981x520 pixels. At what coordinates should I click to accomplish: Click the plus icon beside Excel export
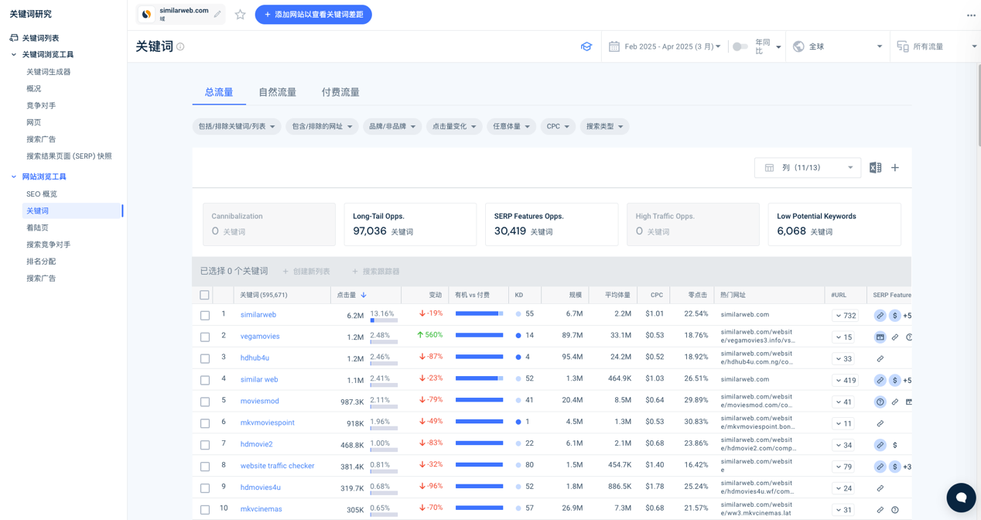point(895,168)
